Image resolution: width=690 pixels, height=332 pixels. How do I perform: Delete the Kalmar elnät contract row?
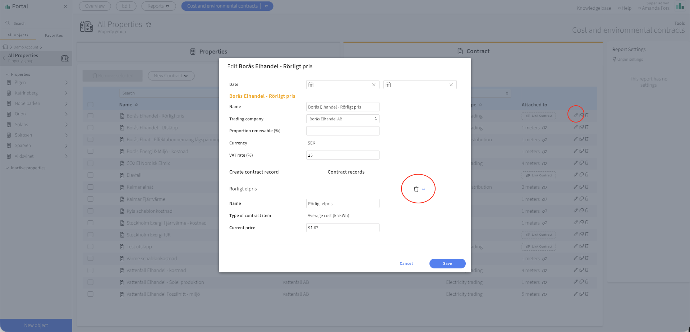(586, 186)
